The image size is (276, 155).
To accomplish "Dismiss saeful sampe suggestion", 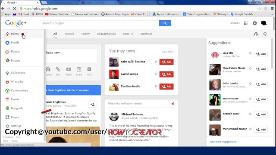I will click(156, 74).
